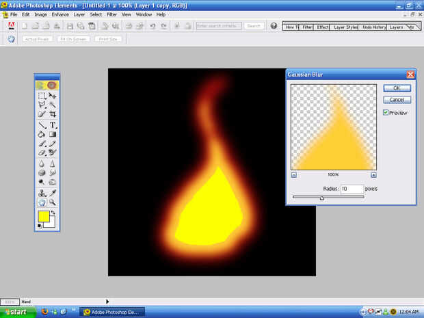Select the Paint Bucket tool
This screenshot has height=318, width=424.
(x=42, y=134)
